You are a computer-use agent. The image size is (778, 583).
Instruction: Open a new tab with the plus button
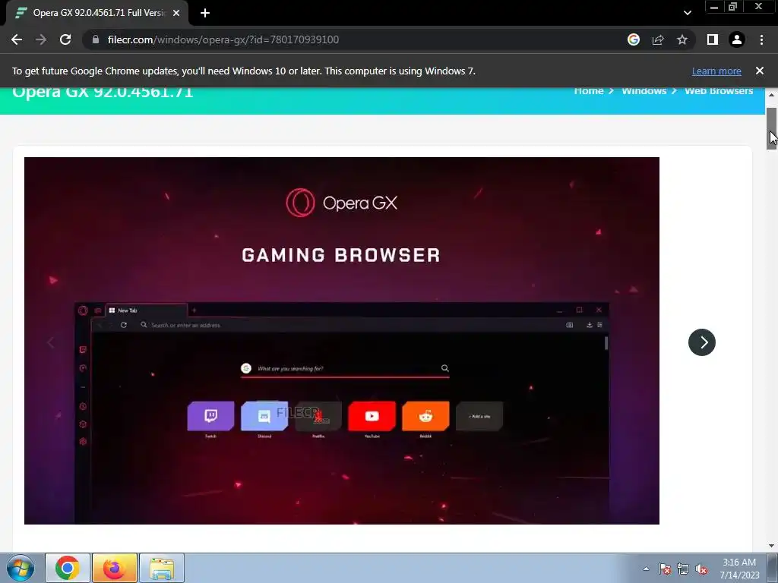205,13
